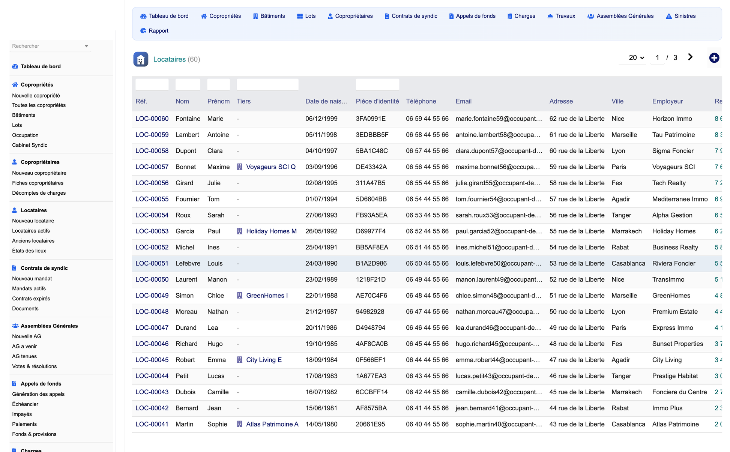Focus the Tiers column filter field
The height and width of the screenshot is (452, 730).
click(267, 84)
